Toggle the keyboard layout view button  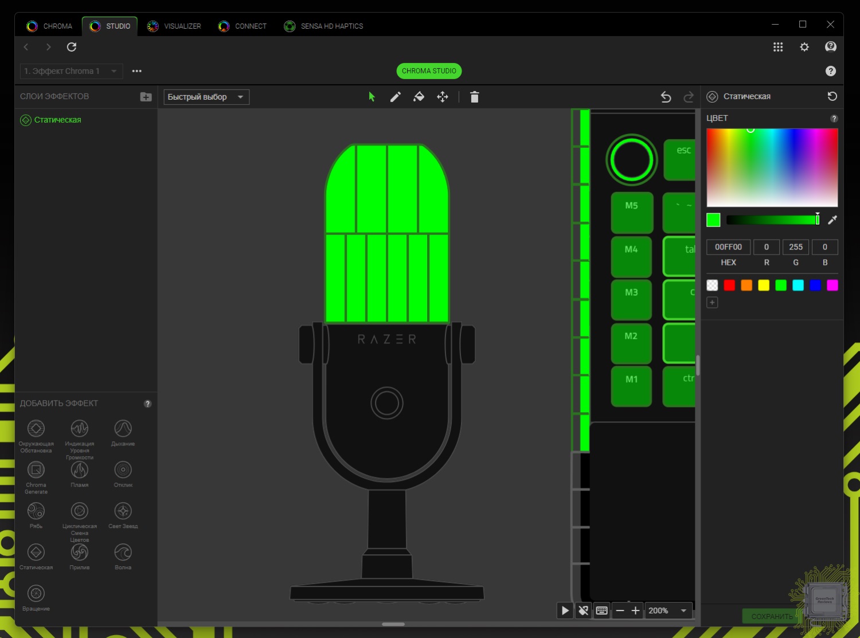(601, 610)
